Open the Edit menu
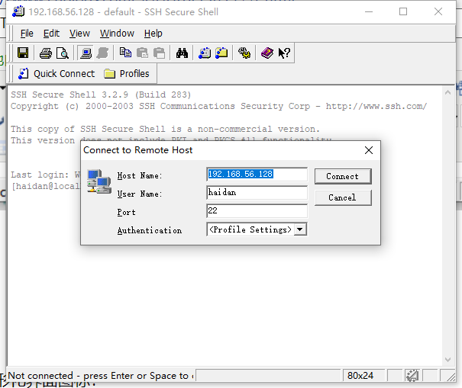The width and height of the screenshot is (462, 388). (51, 34)
